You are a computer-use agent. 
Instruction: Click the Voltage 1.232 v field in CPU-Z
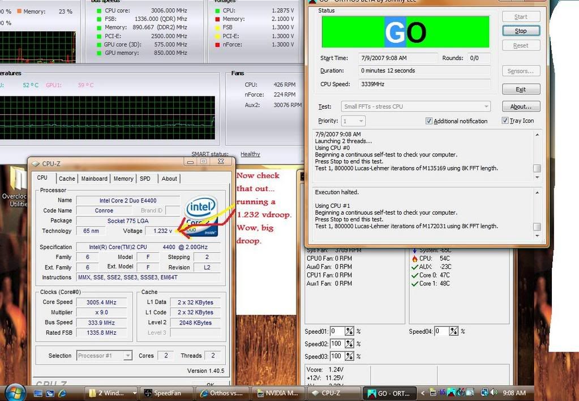click(162, 231)
